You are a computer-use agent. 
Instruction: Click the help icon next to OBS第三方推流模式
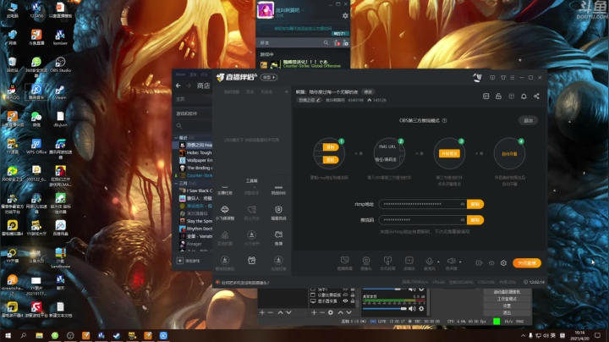pos(444,120)
